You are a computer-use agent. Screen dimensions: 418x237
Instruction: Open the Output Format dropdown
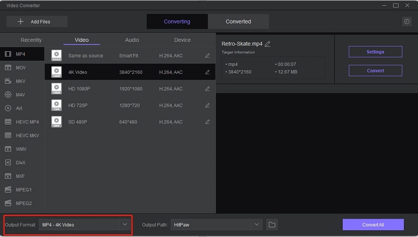pos(85,225)
